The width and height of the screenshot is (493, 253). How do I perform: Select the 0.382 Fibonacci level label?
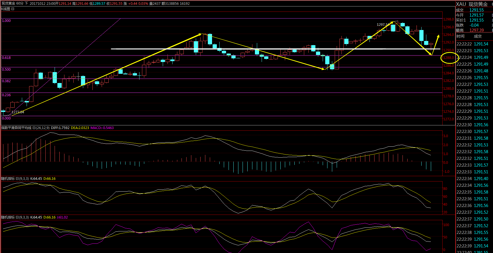(x=6, y=81)
